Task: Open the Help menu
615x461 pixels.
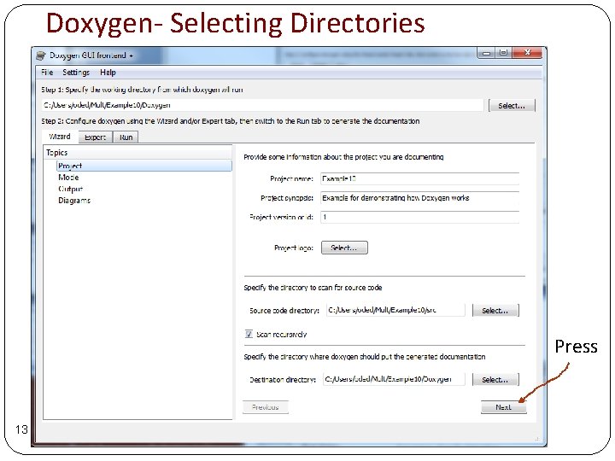Action: click(108, 73)
